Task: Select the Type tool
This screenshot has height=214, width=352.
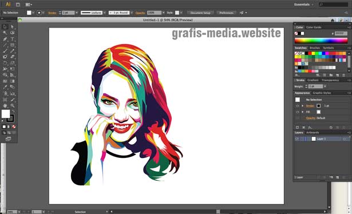Action: [x=13, y=39]
